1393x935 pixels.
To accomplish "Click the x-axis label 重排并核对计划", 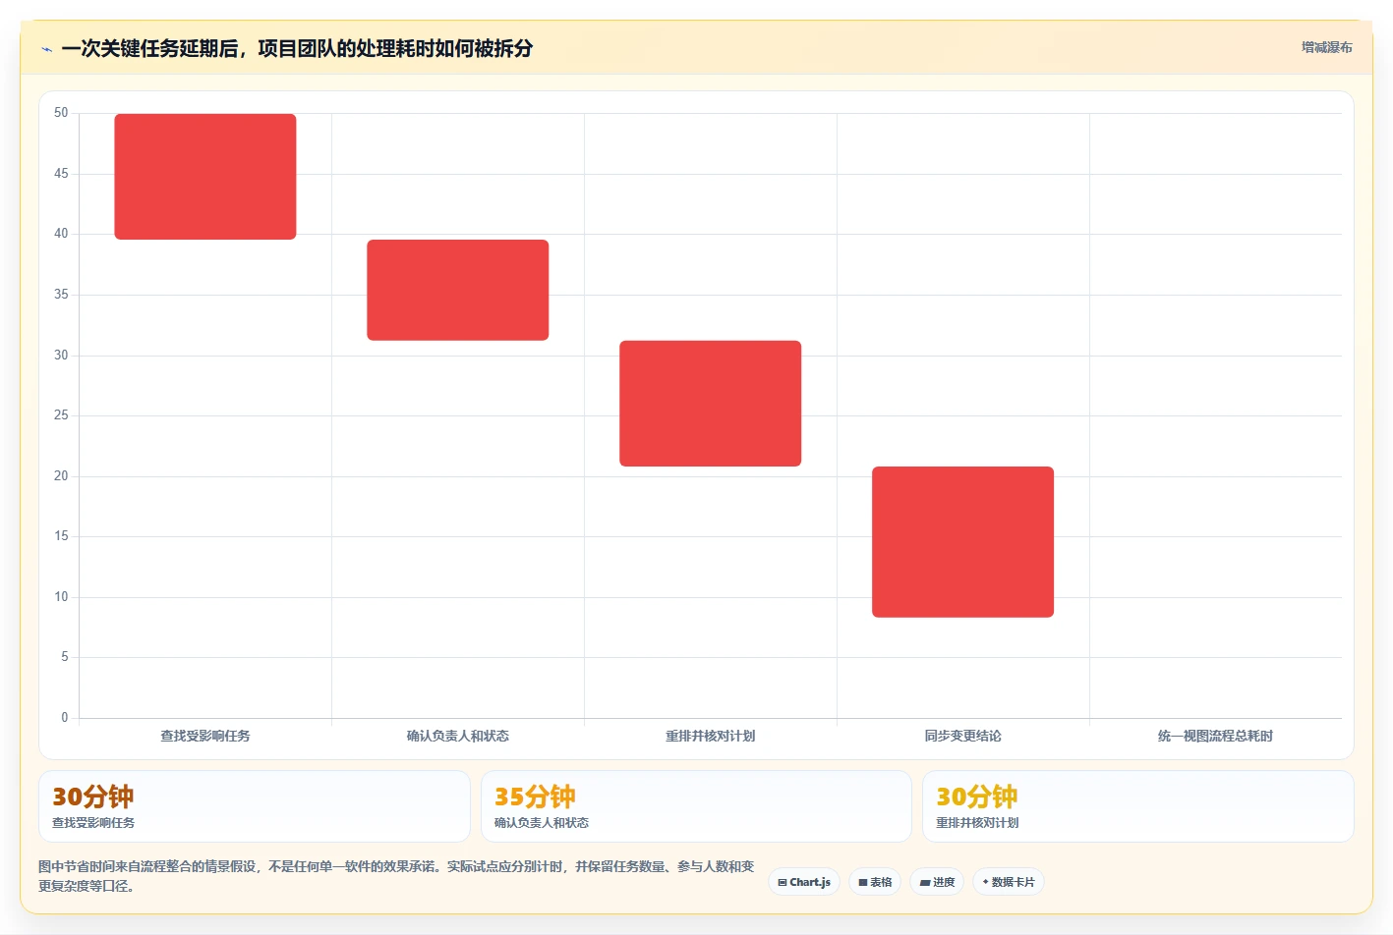I will point(711,736).
